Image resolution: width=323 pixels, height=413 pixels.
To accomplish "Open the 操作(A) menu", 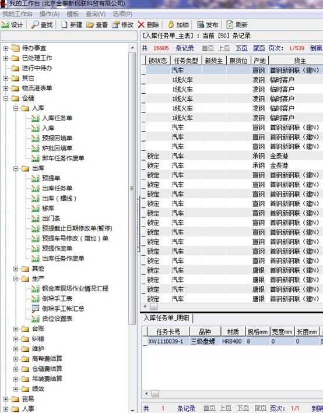I will click(x=50, y=14).
